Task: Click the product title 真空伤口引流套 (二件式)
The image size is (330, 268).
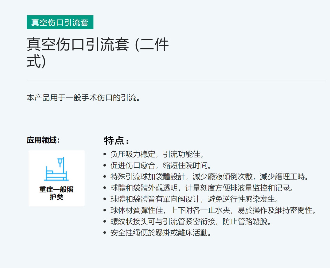Action: pyautogui.click(x=97, y=52)
